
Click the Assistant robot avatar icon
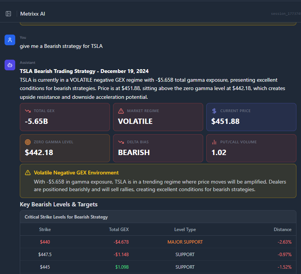[x=10, y=65]
